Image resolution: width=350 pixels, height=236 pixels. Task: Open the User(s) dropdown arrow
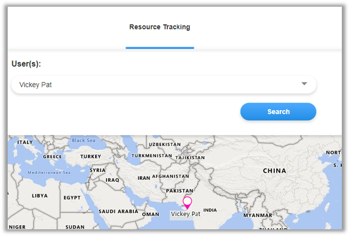coord(304,84)
